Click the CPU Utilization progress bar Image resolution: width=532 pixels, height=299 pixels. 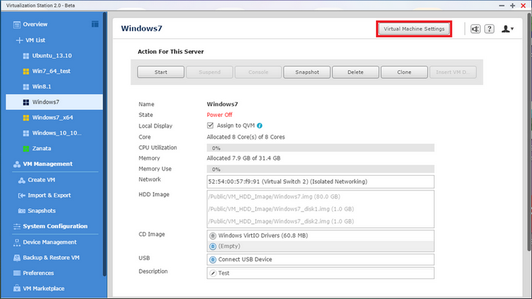pyautogui.click(x=321, y=148)
